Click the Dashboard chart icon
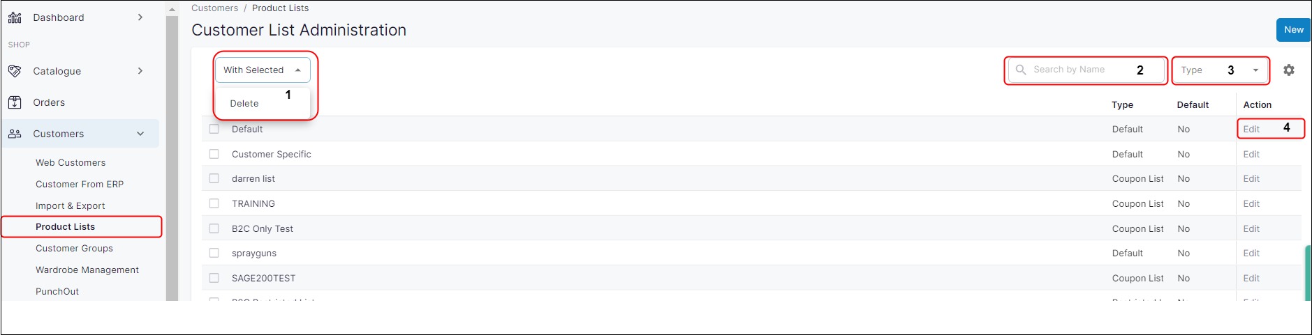Image resolution: width=1312 pixels, height=335 pixels. tap(15, 17)
